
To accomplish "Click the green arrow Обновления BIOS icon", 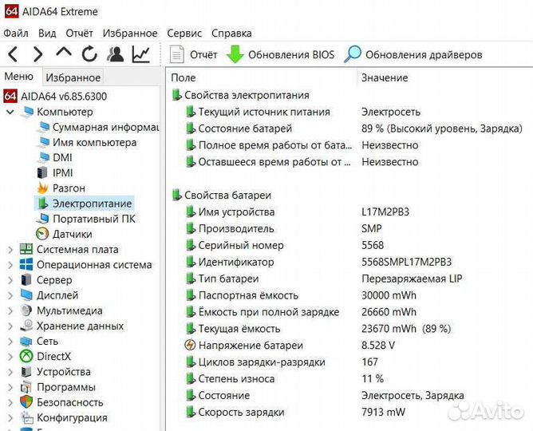I will [235, 54].
